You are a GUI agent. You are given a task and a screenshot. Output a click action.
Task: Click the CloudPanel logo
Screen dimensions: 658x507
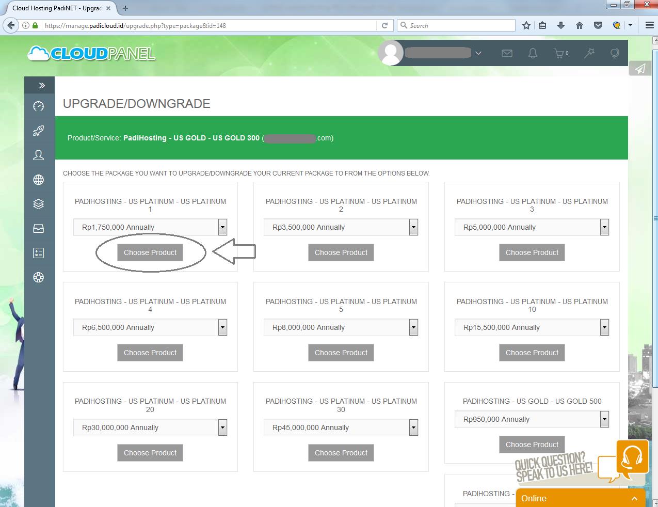[91, 53]
